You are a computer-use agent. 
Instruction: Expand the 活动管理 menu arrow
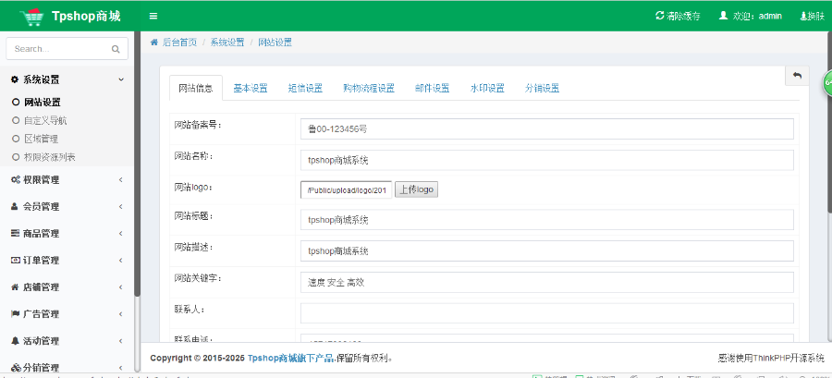[x=121, y=340]
